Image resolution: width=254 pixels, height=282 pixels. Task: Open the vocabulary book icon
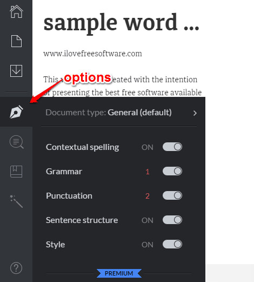16,172
